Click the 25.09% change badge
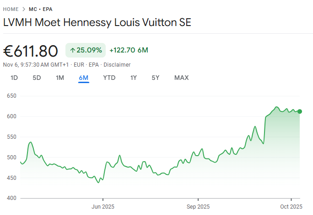313x215 pixels. 86,50
